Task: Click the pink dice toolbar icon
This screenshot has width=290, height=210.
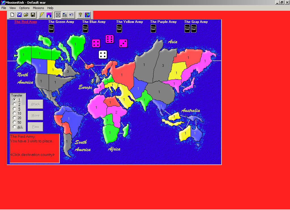Action: pyautogui.click(x=49, y=15)
